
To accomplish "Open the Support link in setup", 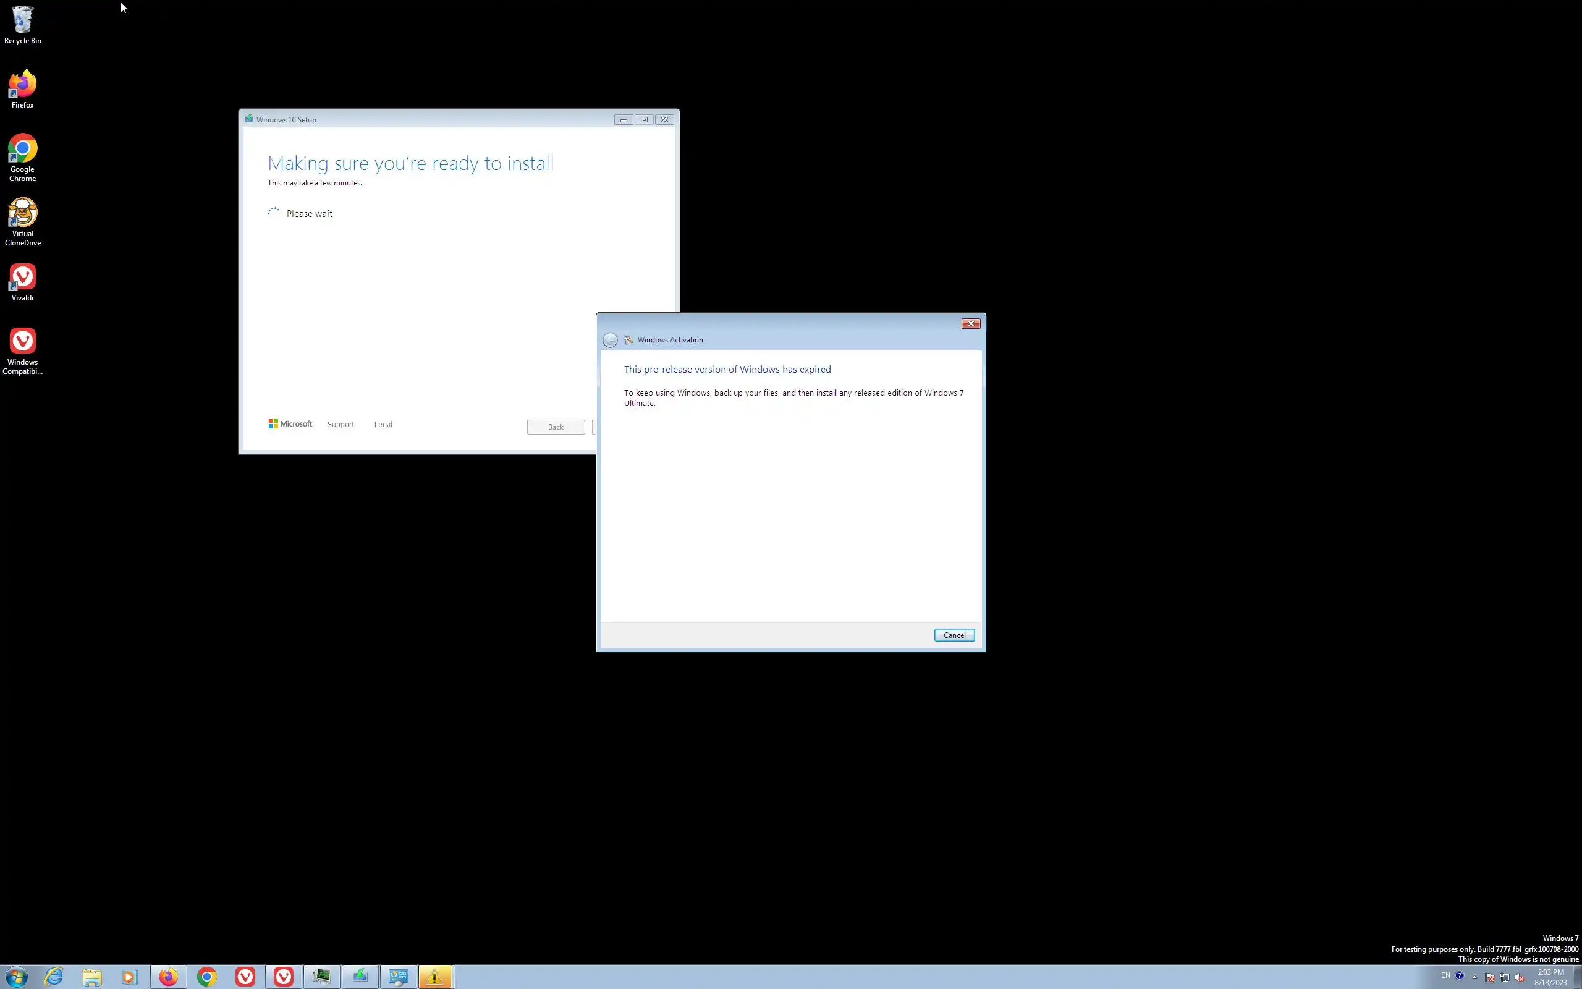I will point(341,425).
